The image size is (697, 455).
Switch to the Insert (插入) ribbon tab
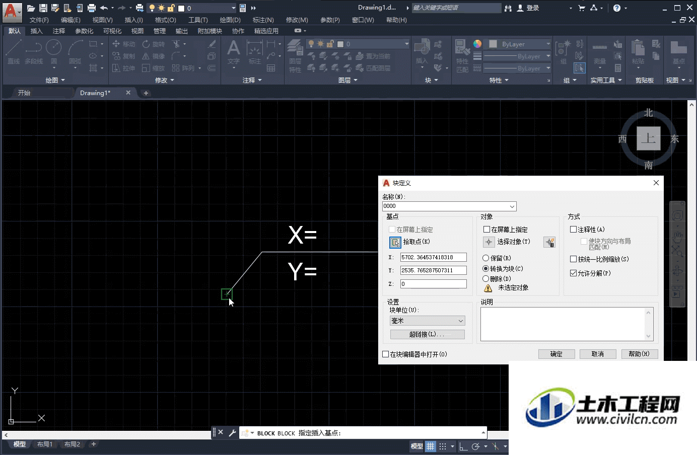pos(36,31)
